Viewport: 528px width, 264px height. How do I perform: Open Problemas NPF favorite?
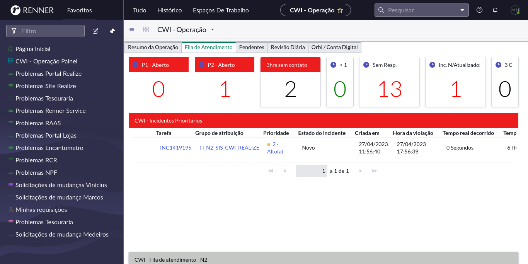tap(36, 172)
